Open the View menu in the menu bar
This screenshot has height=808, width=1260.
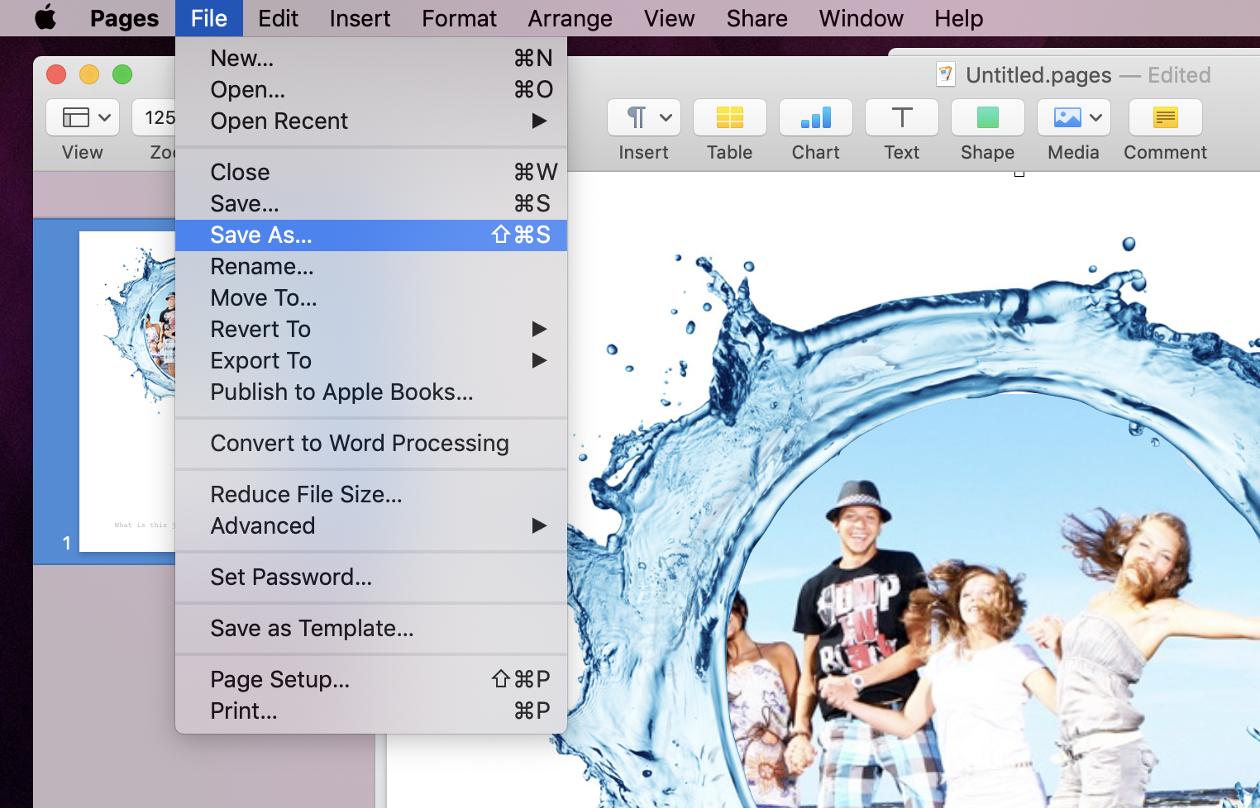click(669, 18)
